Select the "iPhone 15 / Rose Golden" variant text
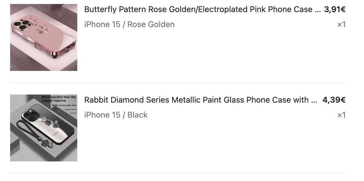 [x=129, y=24]
